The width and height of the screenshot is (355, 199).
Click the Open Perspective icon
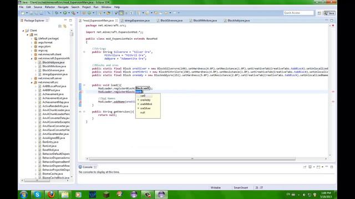pyautogui.click(x=319, y=13)
